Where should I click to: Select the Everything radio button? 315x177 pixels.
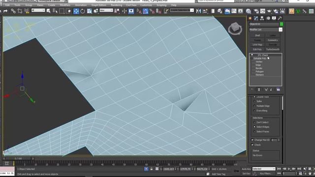coord(254,111)
